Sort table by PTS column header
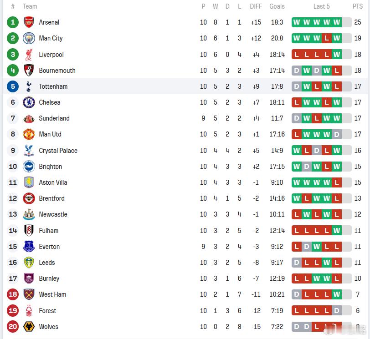370x339 pixels. coord(358,6)
